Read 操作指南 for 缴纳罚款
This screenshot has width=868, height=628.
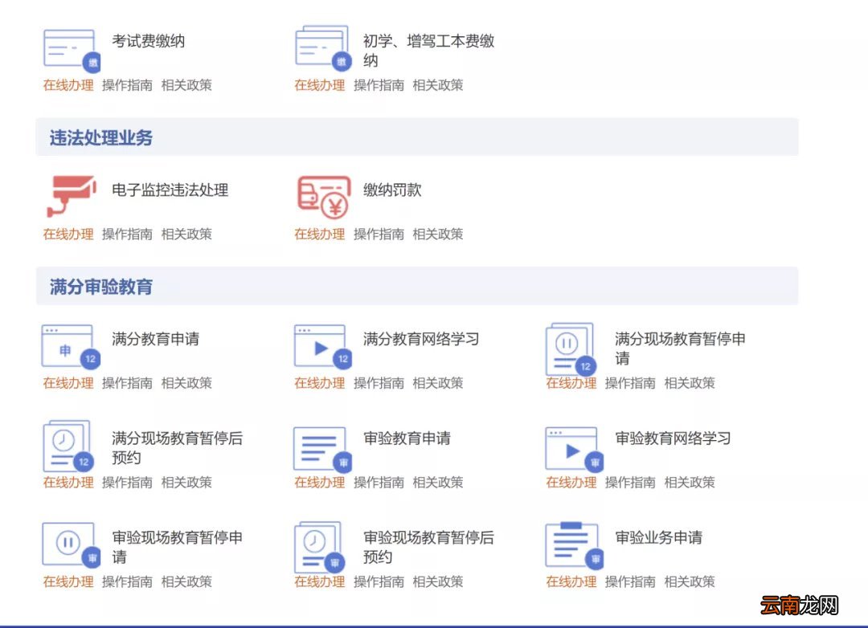point(379,234)
